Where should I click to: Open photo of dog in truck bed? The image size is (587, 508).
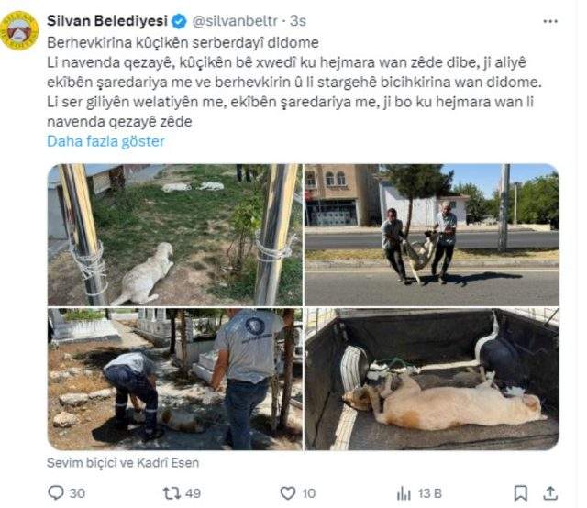432,379
